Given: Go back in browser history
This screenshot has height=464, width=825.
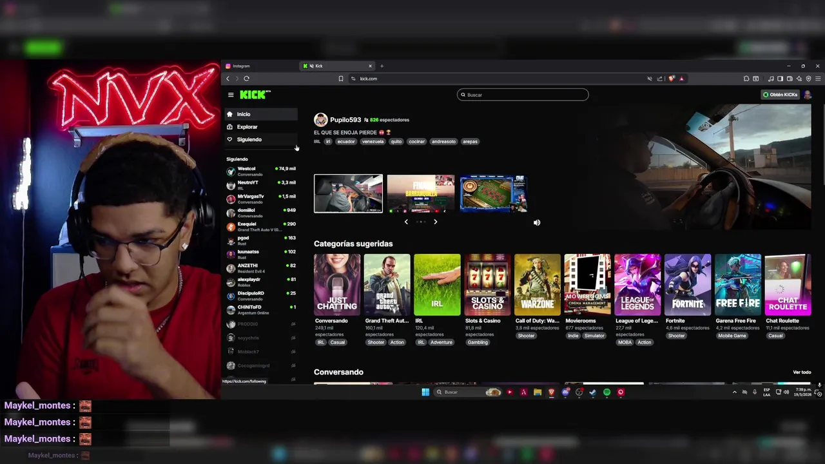Looking at the screenshot, I should tap(228, 79).
